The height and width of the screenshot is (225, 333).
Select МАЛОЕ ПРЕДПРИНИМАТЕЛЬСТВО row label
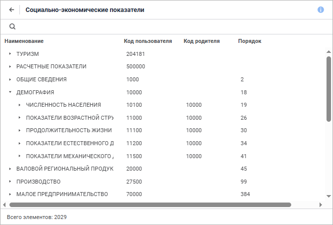click(62, 194)
